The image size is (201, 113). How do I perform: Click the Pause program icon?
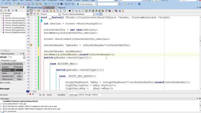58,4
